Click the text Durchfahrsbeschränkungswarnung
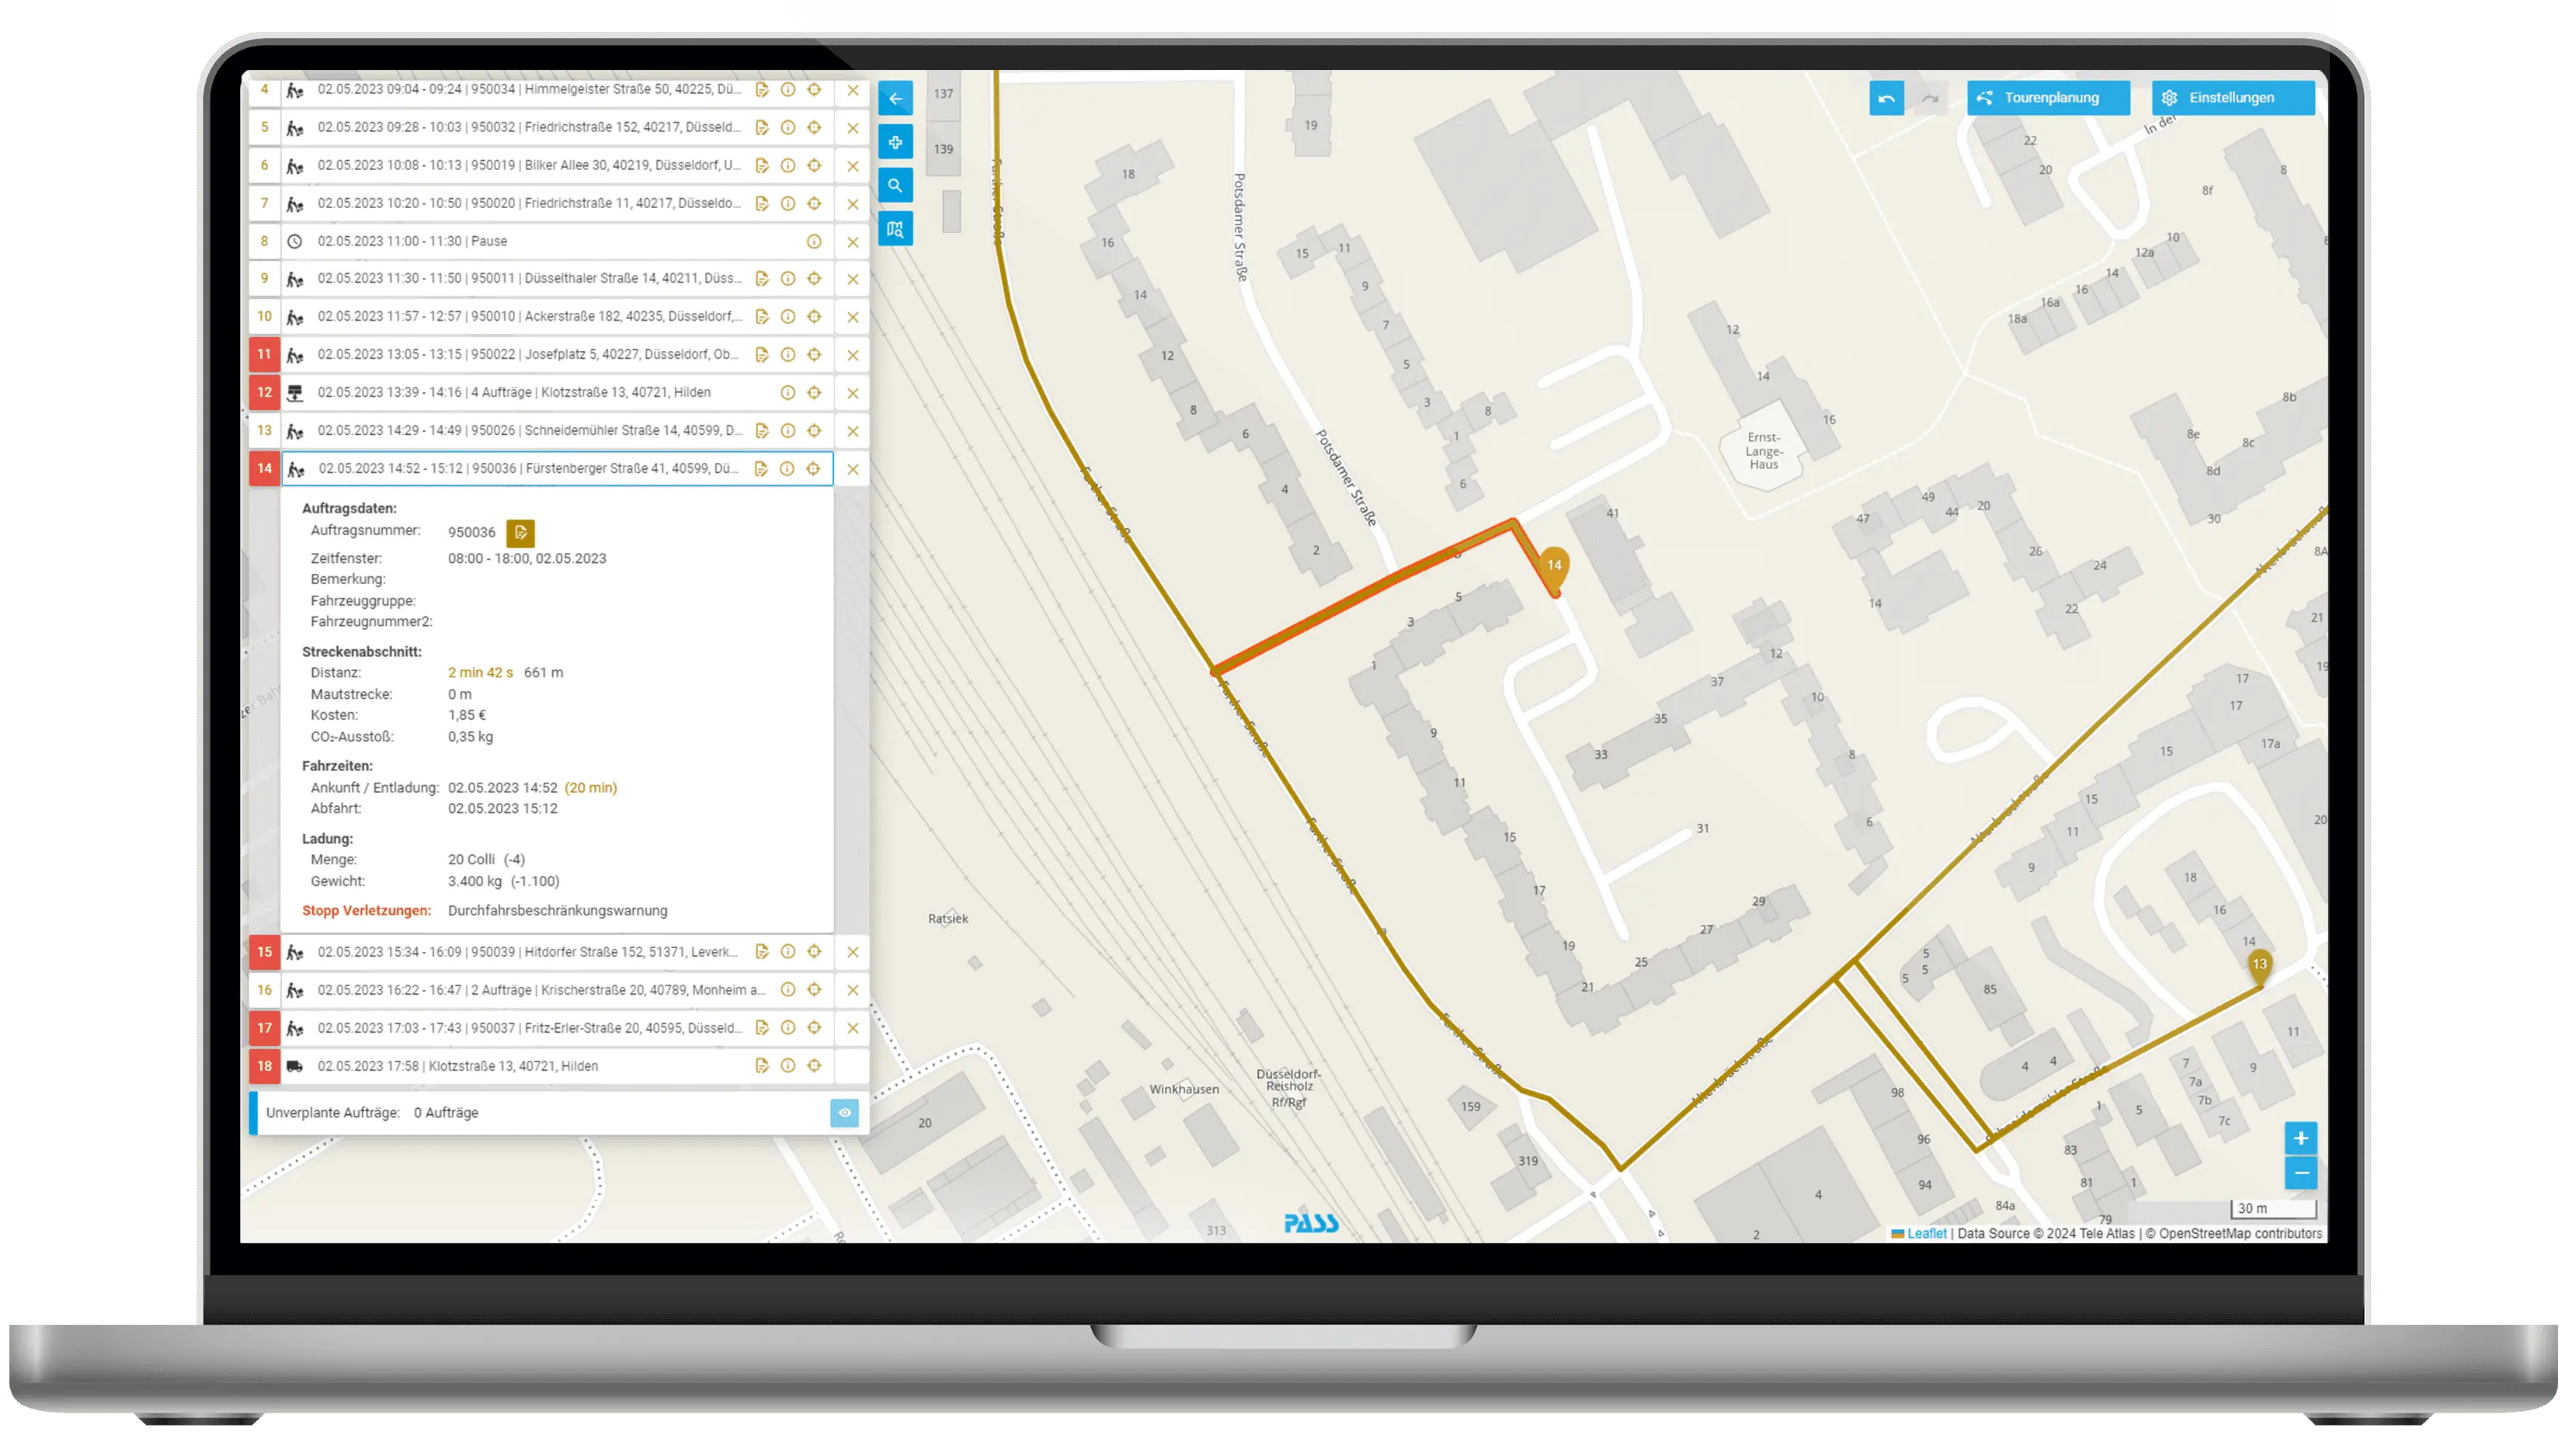This screenshot has height=1449, width=2576. coord(558,911)
